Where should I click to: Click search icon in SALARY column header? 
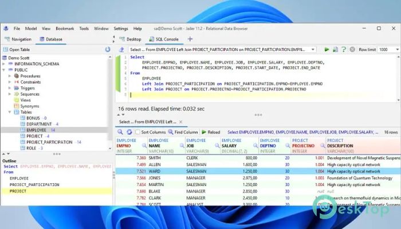(x=255, y=145)
